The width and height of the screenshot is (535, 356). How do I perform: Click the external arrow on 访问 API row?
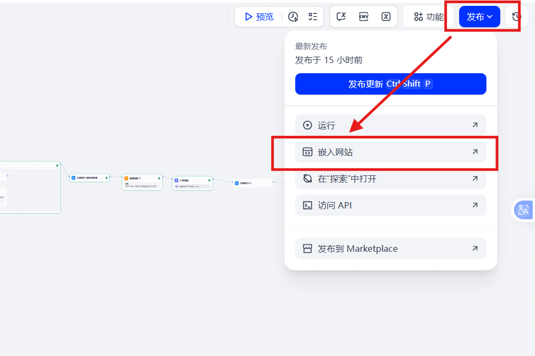pos(475,205)
